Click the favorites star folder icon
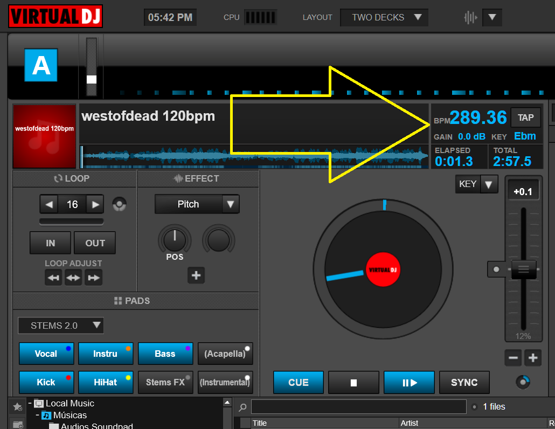This screenshot has height=429, width=555. pos(17,407)
